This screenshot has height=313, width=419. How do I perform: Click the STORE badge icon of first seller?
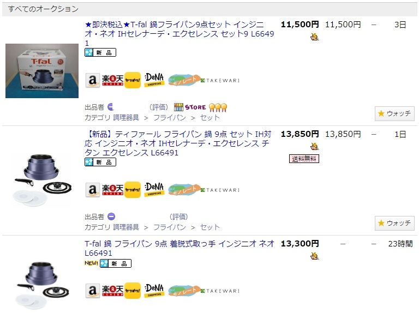click(190, 107)
